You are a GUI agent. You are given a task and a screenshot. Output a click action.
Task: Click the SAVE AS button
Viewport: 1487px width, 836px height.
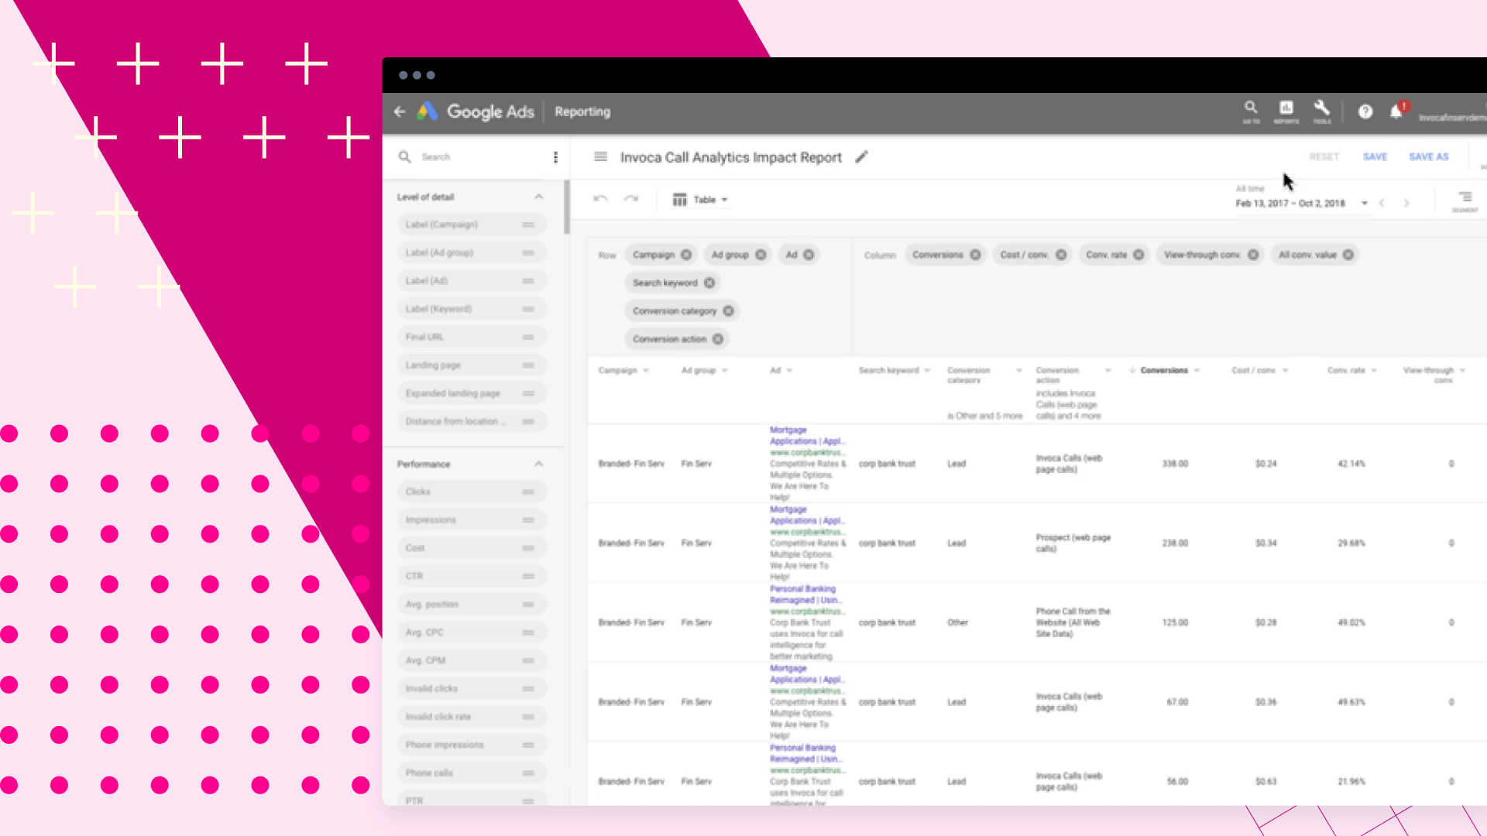[1428, 156]
